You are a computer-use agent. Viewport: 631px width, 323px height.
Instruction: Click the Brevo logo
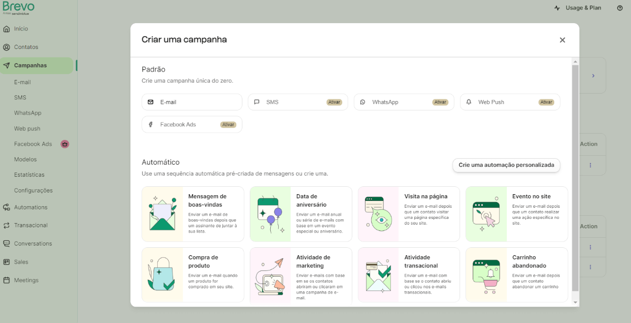point(18,8)
